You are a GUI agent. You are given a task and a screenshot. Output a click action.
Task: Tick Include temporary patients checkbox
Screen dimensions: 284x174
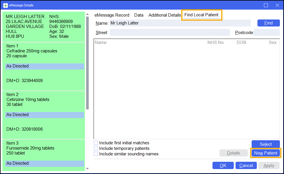pyautogui.click(x=96, y=148)
